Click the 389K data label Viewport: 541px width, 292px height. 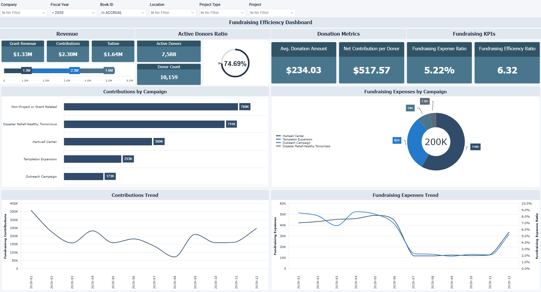coord(159,141)
